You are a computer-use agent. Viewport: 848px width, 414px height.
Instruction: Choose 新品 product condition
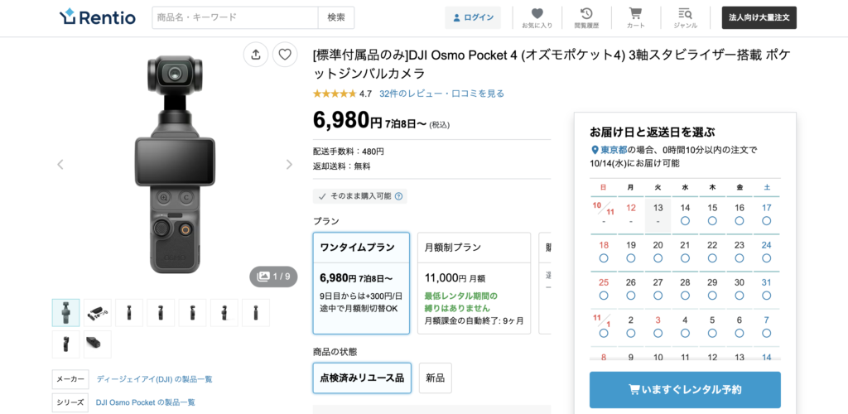(436, 378)
